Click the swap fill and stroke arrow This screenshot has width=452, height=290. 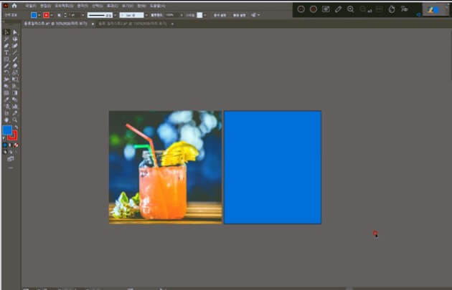coord(16,127)
